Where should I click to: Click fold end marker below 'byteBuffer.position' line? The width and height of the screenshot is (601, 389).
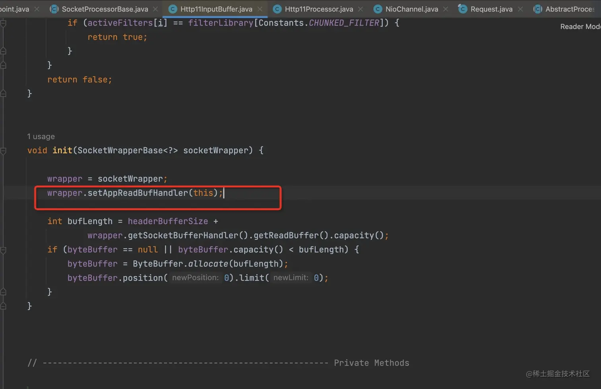(3, 292)
